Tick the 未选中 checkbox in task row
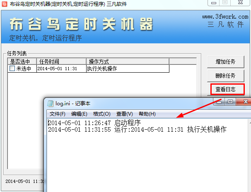Image resolution: width=251 pixels, height=192 pixels. point(12,69)
